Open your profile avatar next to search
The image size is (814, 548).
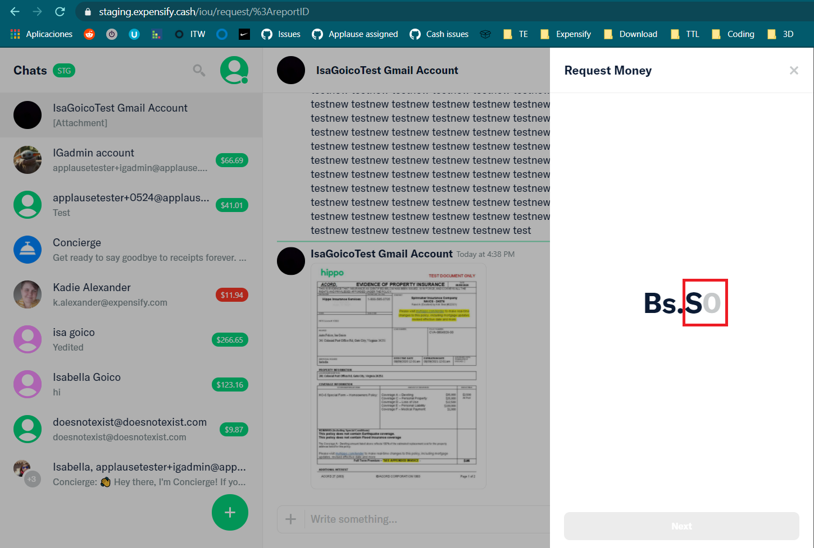click(234, 70)
